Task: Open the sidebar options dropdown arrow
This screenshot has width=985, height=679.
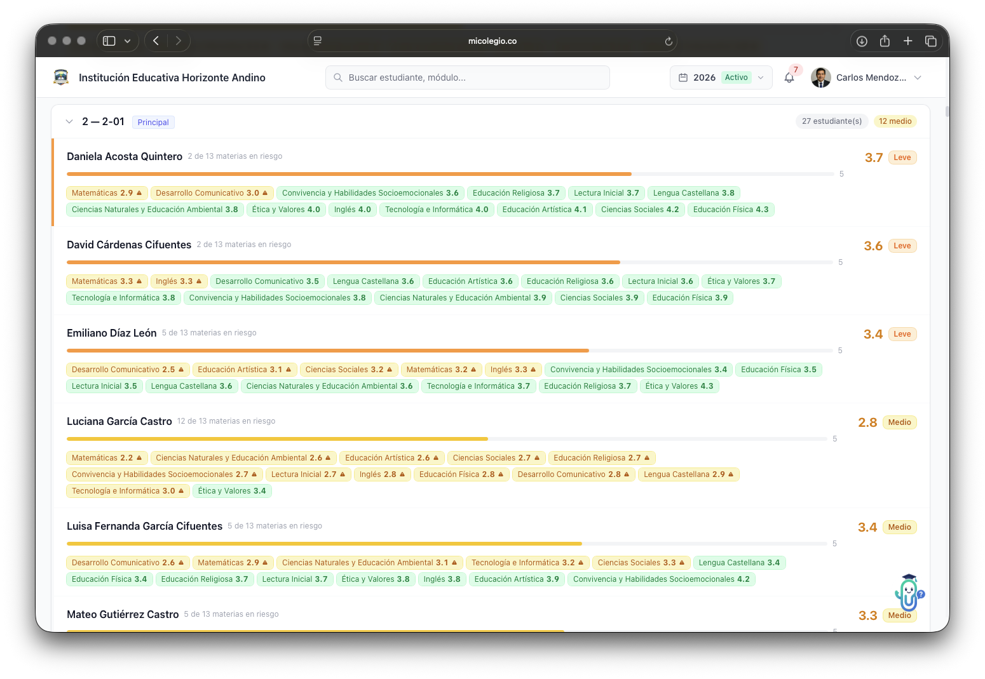Action: [x=127, y=41]
